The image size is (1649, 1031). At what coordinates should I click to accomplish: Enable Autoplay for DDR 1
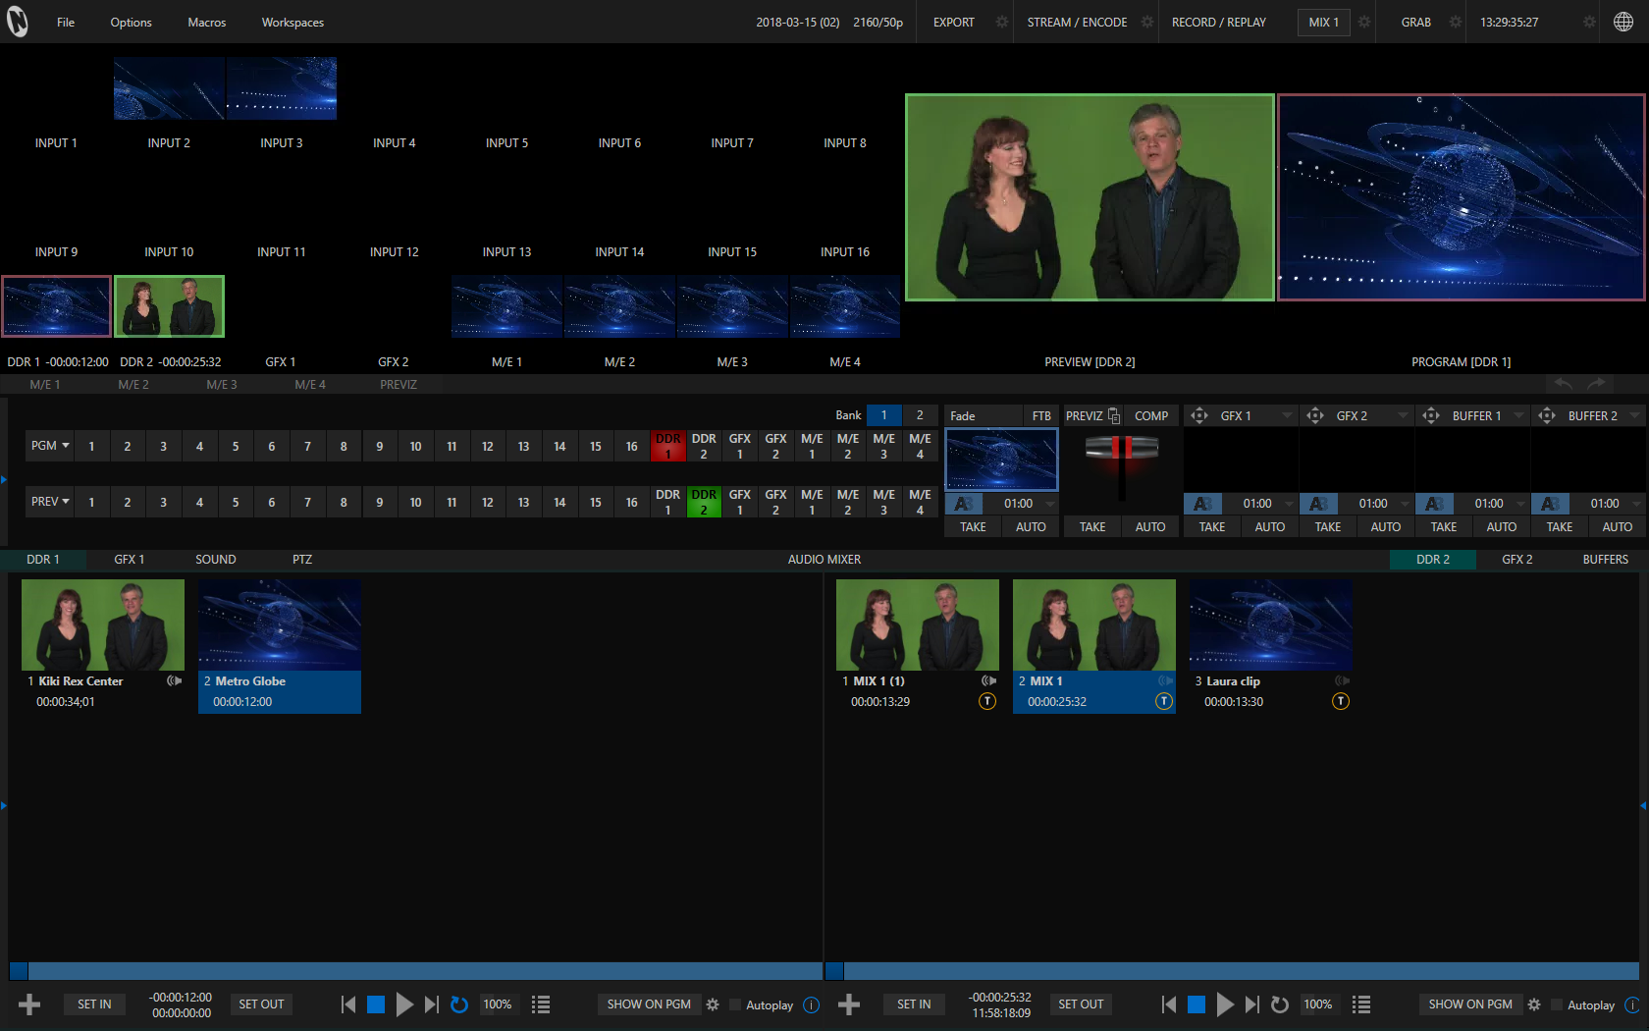click(x=736, y=1004)
